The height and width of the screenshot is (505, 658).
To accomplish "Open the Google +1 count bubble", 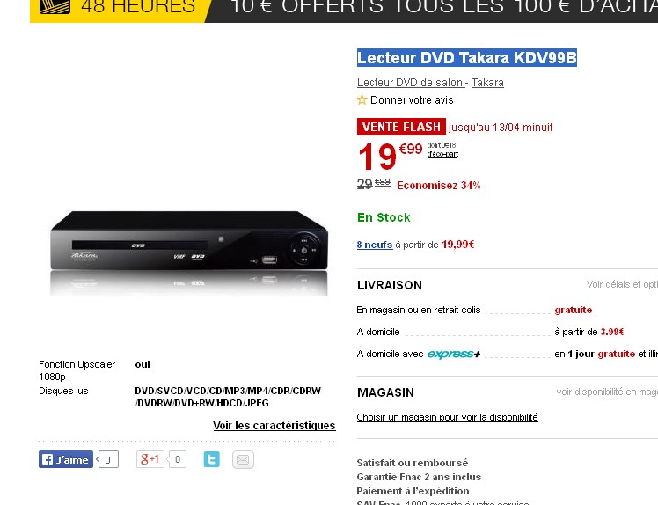I will [177, 459].
